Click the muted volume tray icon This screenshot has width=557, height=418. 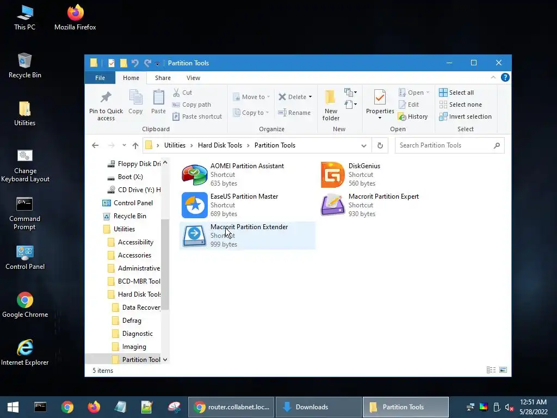tap(509, 407)
